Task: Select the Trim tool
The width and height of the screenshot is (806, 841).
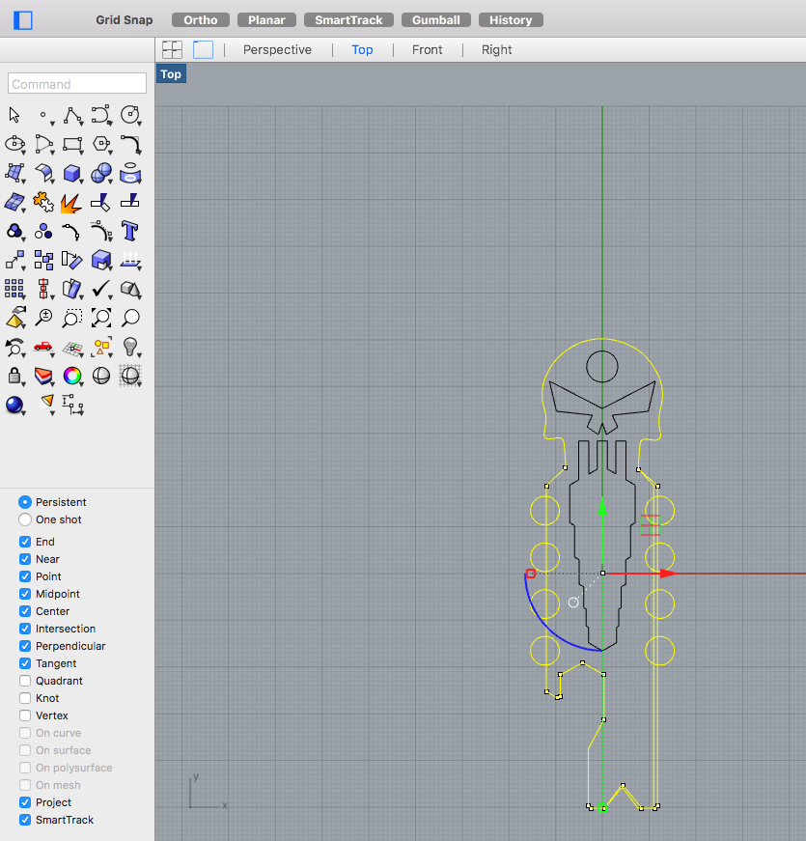Action: click(x=100, y=202)
